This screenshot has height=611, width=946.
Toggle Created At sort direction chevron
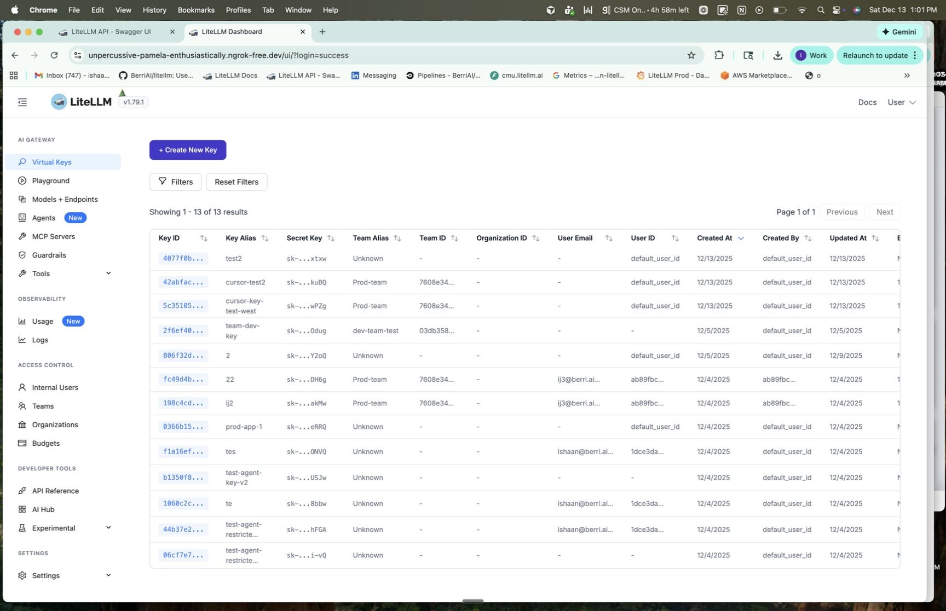(x=741, y=238)
